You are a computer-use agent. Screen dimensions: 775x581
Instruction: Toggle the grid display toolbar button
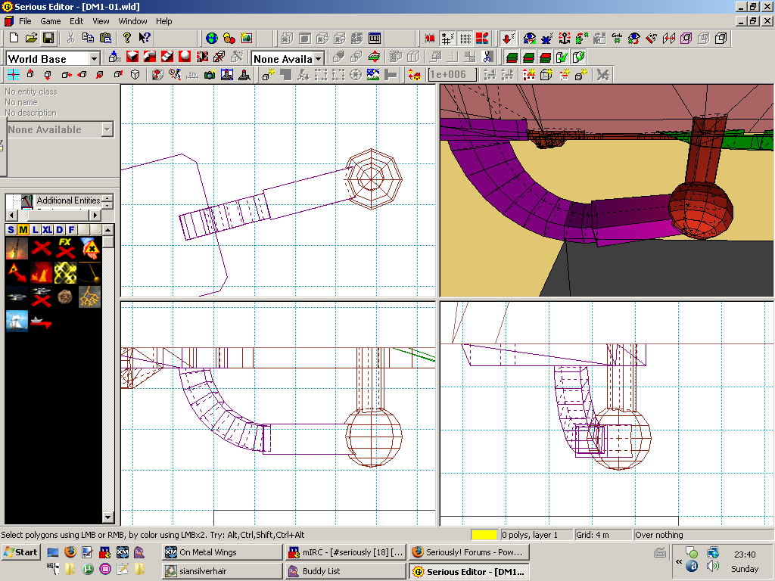tap(465, 38)
